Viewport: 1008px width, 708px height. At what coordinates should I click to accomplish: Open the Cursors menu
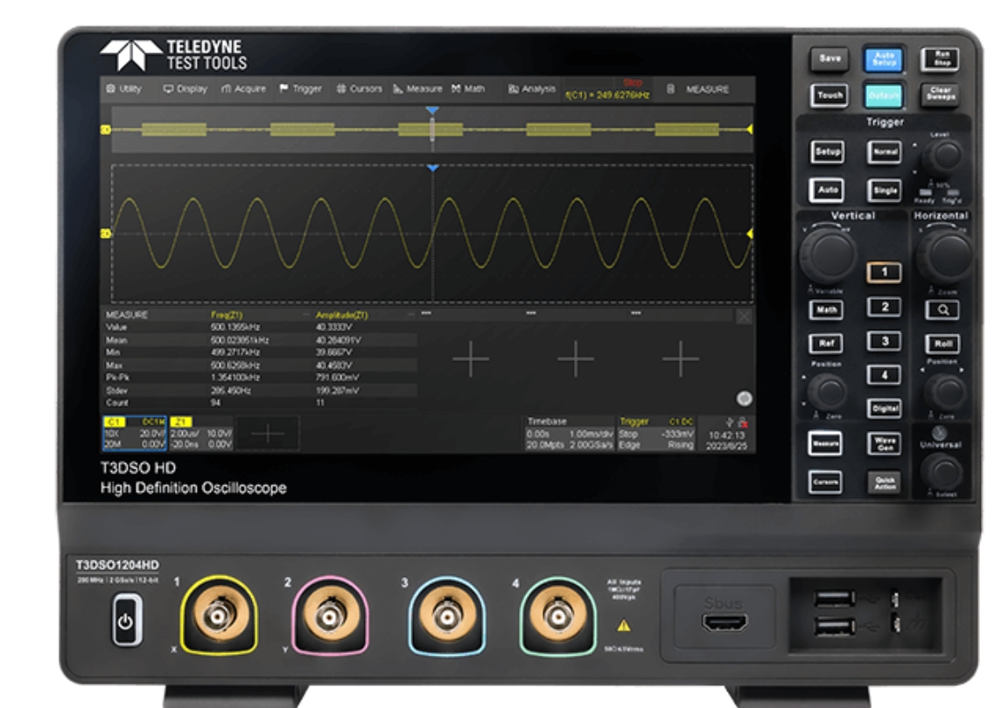[x=359, y=87]
